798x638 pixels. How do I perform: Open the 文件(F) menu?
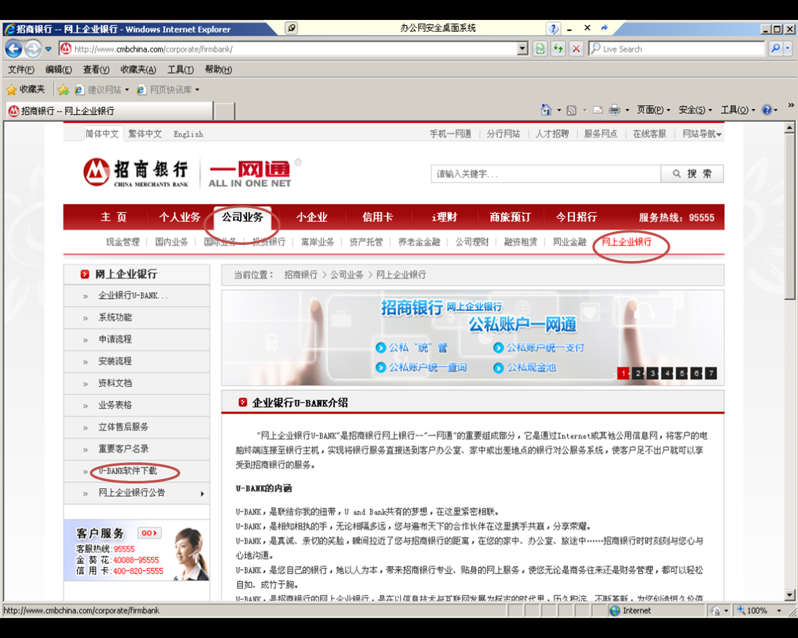point(21,69)
